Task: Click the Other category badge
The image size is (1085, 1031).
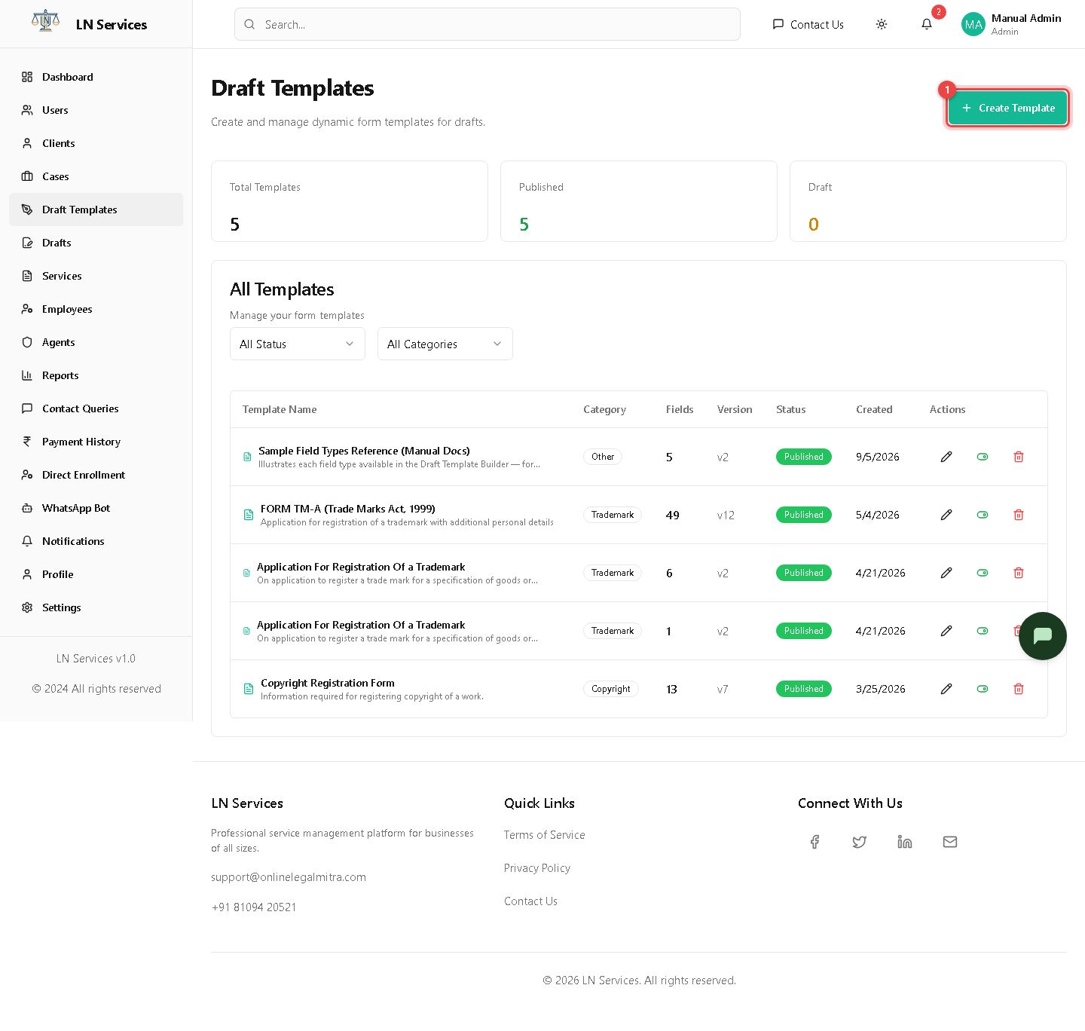Action: (x=603, y=457)
